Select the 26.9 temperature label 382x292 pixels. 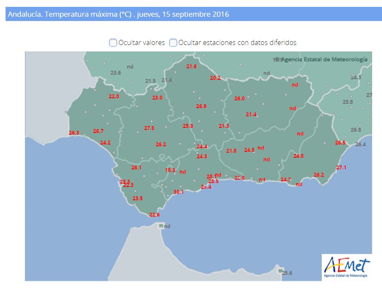(201, 106)
